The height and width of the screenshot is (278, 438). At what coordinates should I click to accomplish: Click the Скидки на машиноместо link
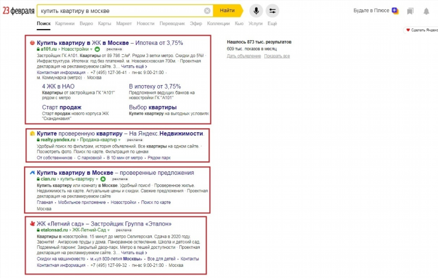[x=61, y=259]
